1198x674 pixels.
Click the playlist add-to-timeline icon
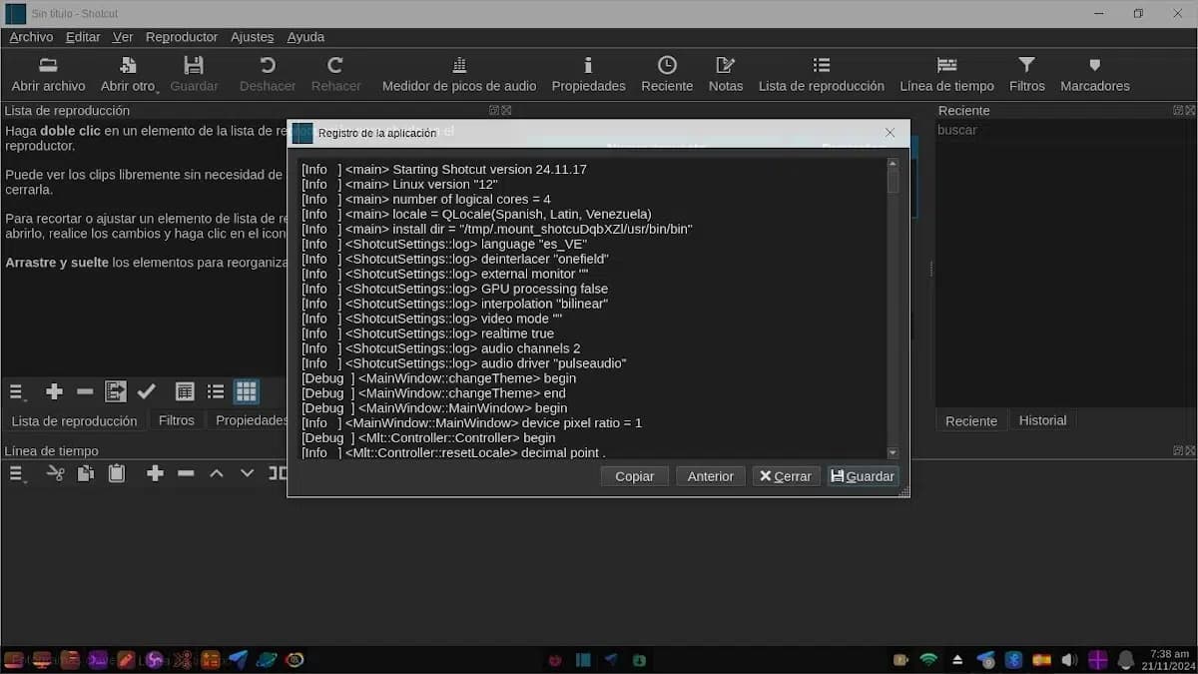point(116,391)
